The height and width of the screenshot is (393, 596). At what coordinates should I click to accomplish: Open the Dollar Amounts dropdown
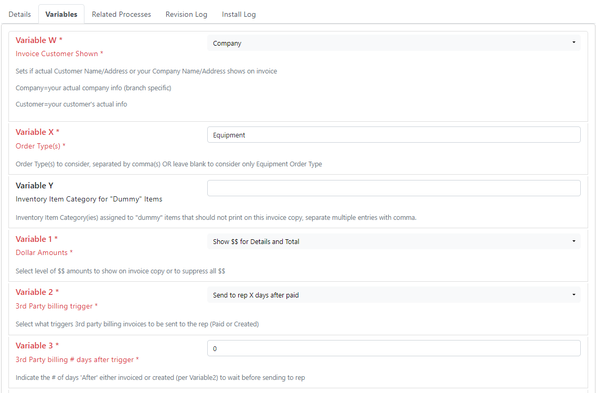394,241
